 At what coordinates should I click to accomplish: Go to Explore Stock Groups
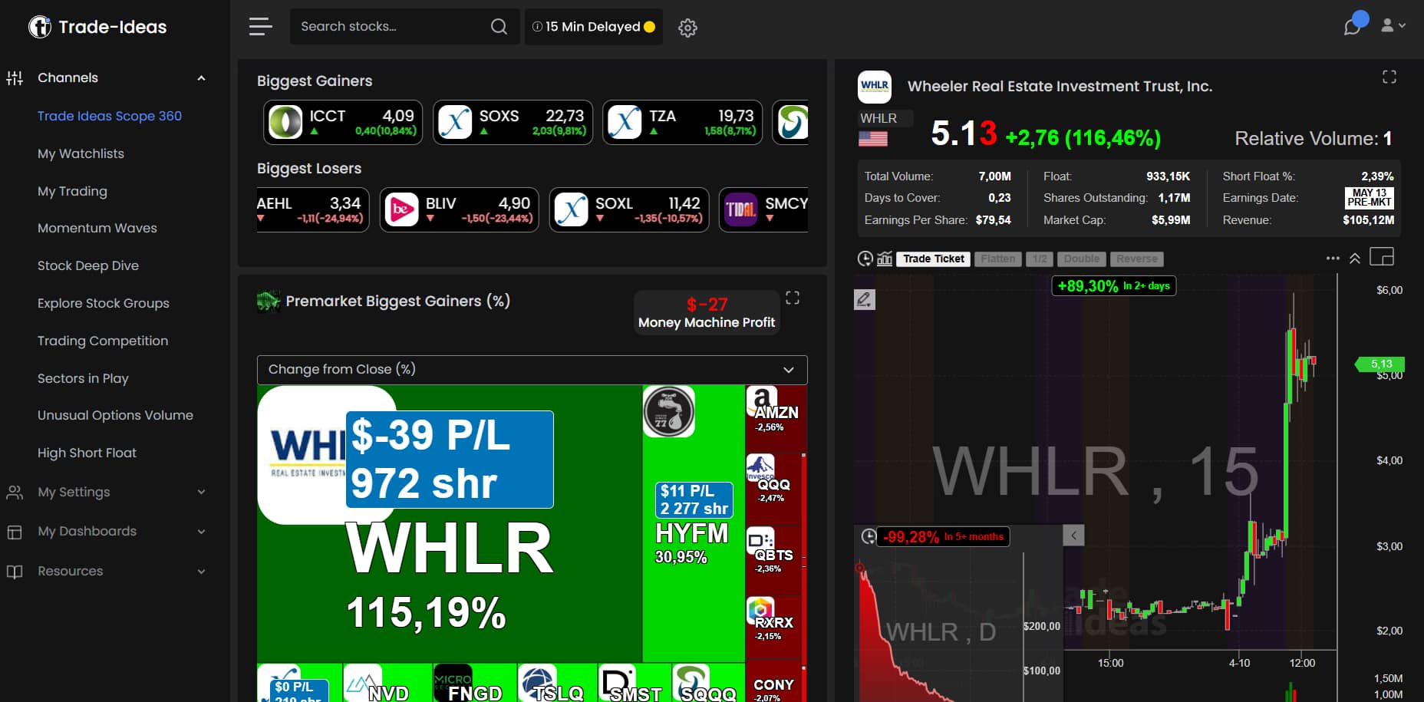tap(104, 303)
